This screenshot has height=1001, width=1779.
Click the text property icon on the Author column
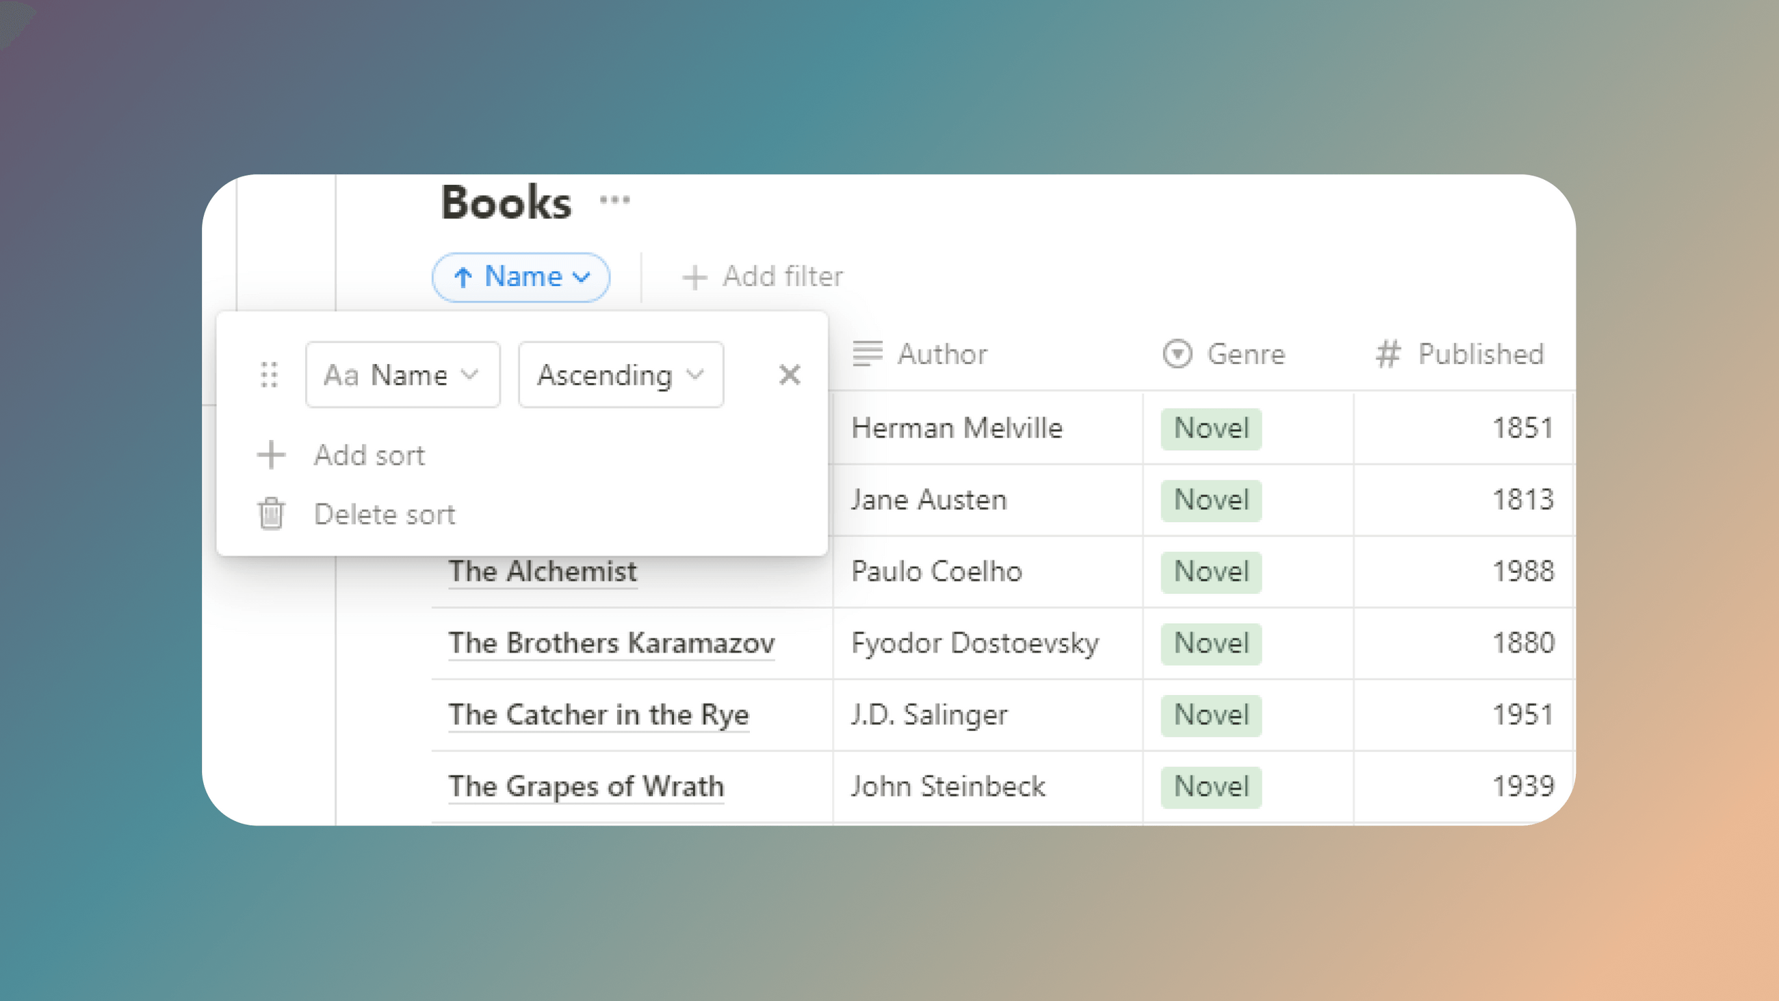tap(868, 354)
